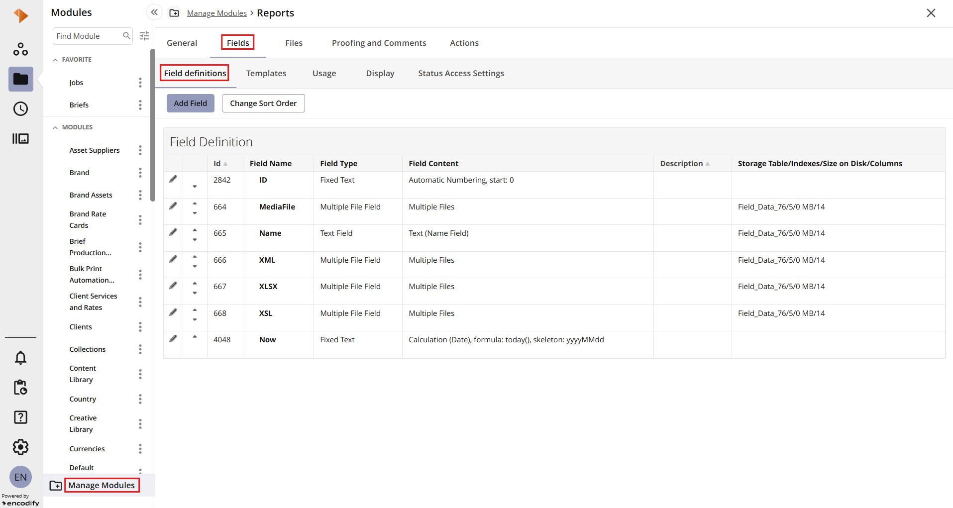Collapse the MODULES section
953x508 pixels.
coord(55,127)
